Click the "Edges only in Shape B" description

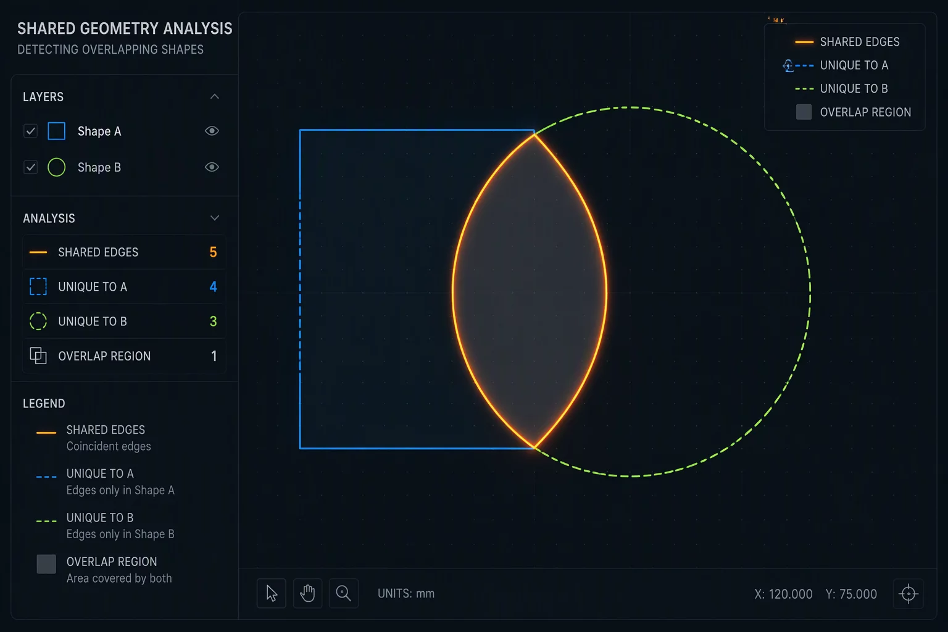[120, 534]
